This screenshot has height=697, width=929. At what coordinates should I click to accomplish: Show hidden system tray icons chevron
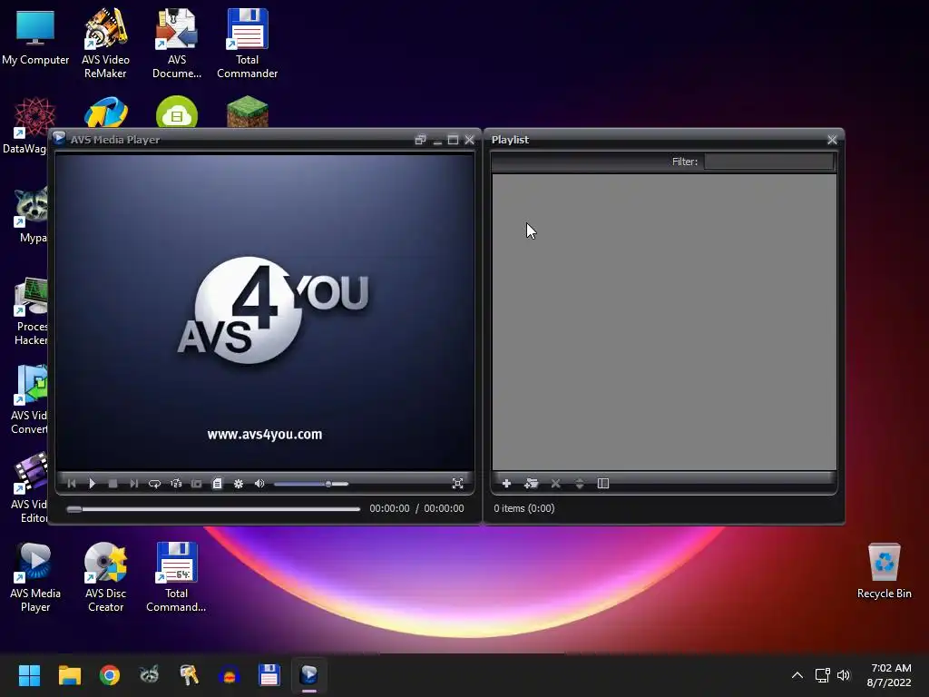point(797,675)
